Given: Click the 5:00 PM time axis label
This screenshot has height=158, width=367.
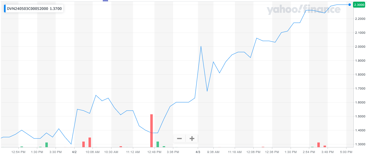Looking at the screenshot, I should pos(346,152).
